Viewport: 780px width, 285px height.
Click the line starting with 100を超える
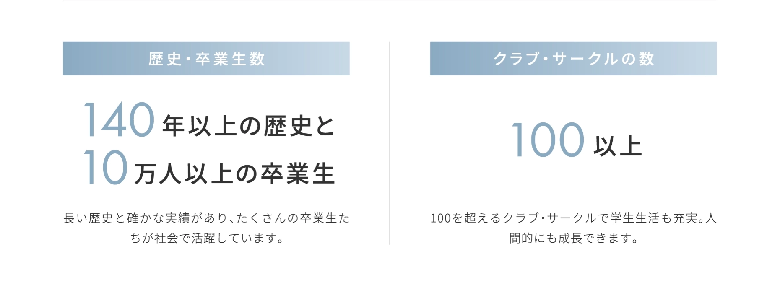click(573, 218)
